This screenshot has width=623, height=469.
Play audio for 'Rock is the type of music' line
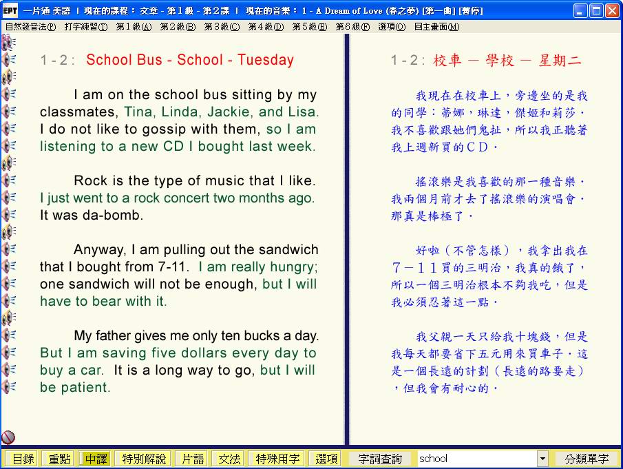coord(8,180)
